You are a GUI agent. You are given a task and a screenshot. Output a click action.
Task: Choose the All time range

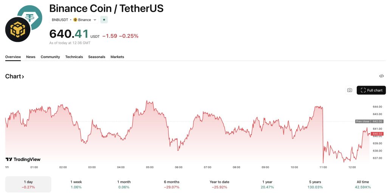pyautogui.click(x=363, y=184)
